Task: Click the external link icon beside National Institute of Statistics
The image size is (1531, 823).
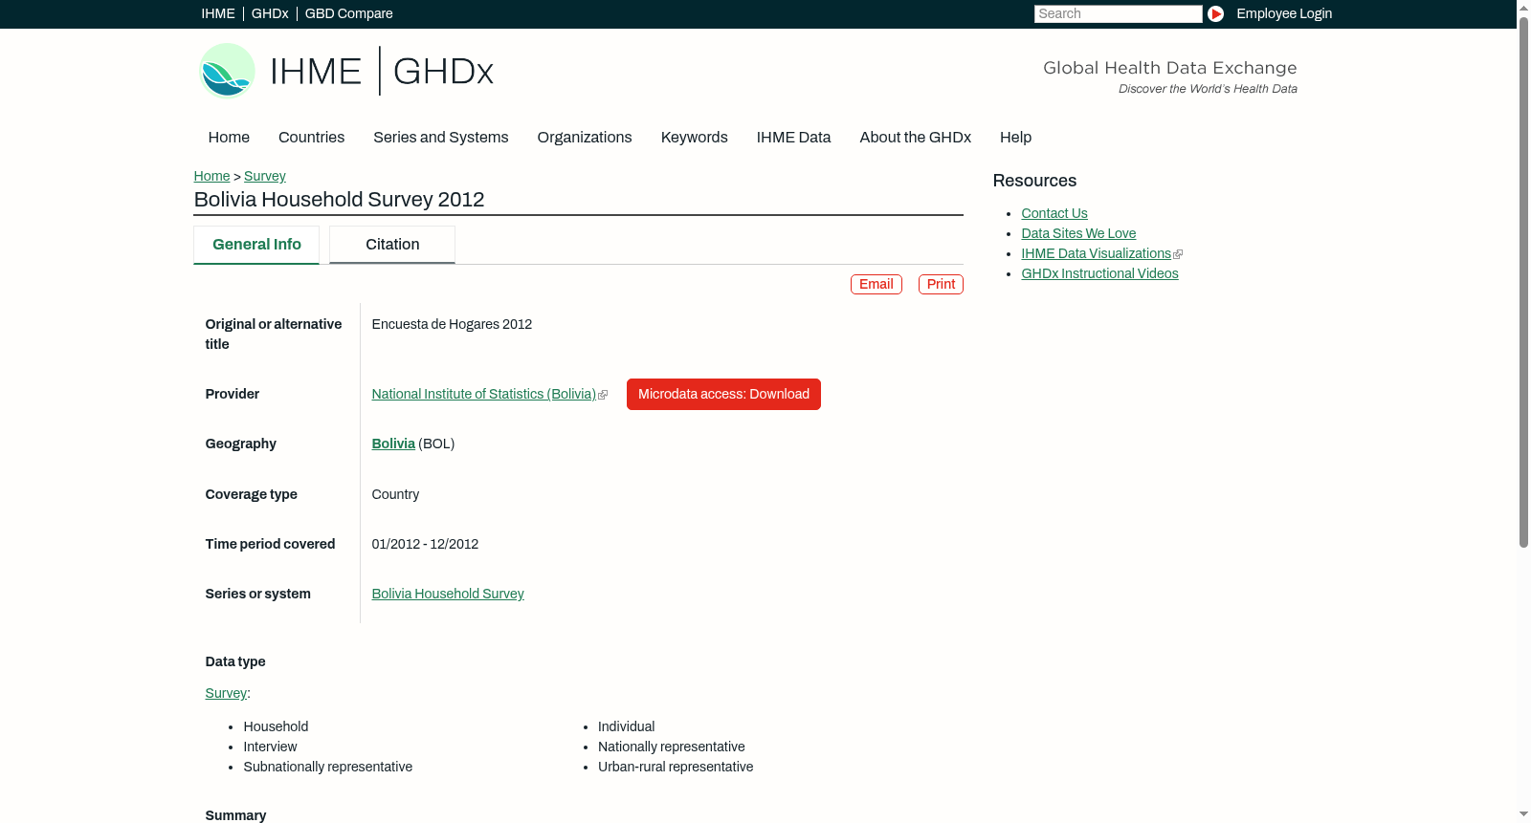Action: coord(603,395)
